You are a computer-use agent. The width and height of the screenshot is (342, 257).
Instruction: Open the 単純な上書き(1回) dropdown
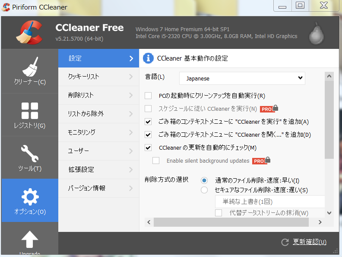270,202
